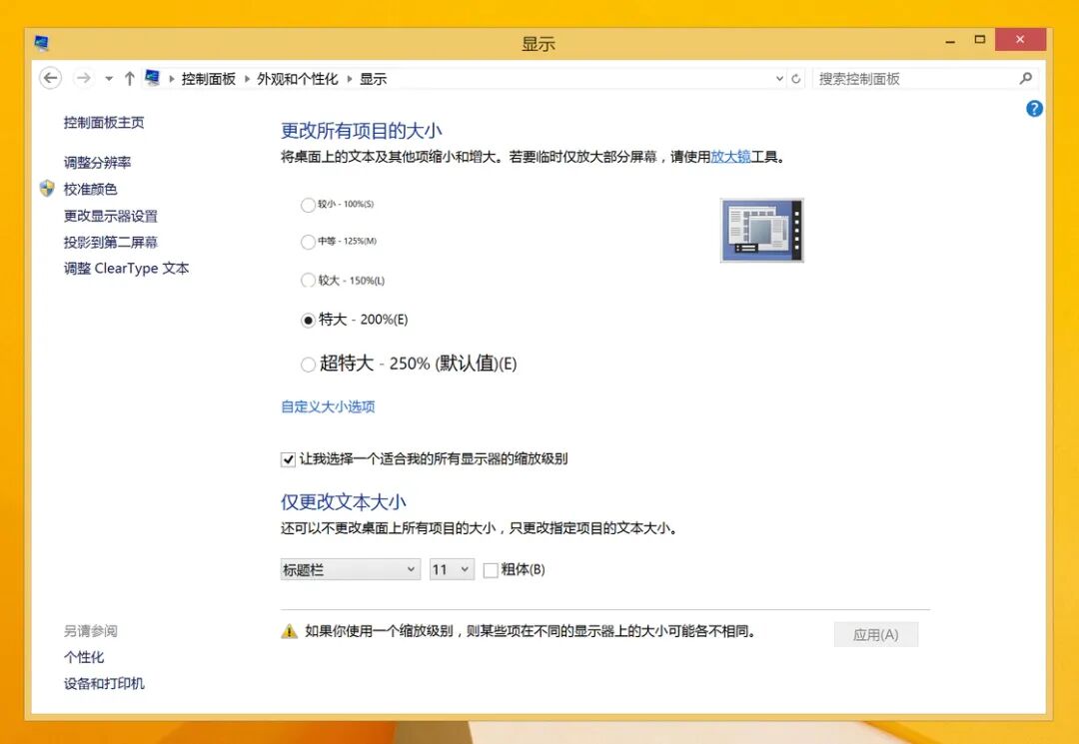
Task: Click 显示 breadcrumb in address bar
Action: coord(373,79)
